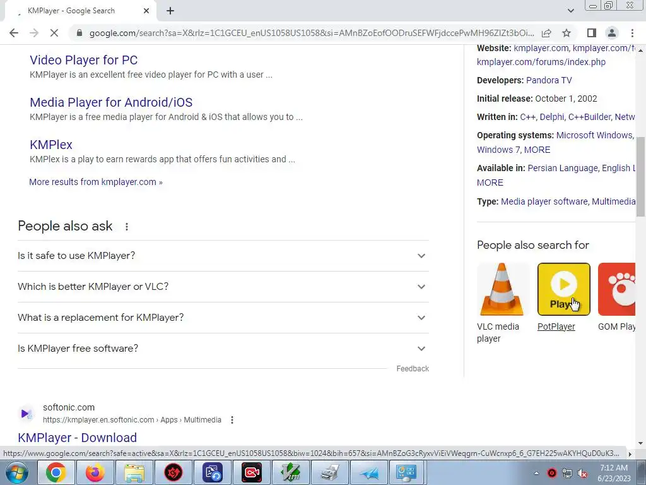Open the Microsoft Windows link
646x485 pixels.
click(x=594, y=135)
